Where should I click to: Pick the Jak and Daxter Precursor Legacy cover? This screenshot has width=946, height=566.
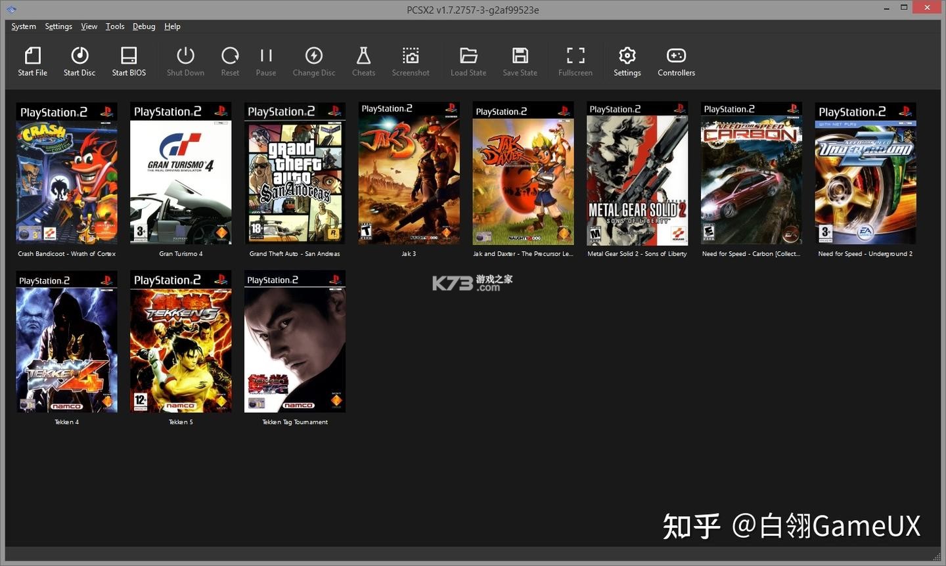point(523,173)
